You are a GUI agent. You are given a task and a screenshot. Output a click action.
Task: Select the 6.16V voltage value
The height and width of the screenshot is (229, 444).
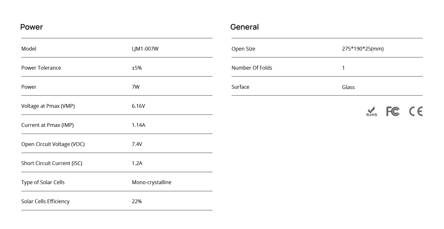pyautogui.click(x=139, y=106)
